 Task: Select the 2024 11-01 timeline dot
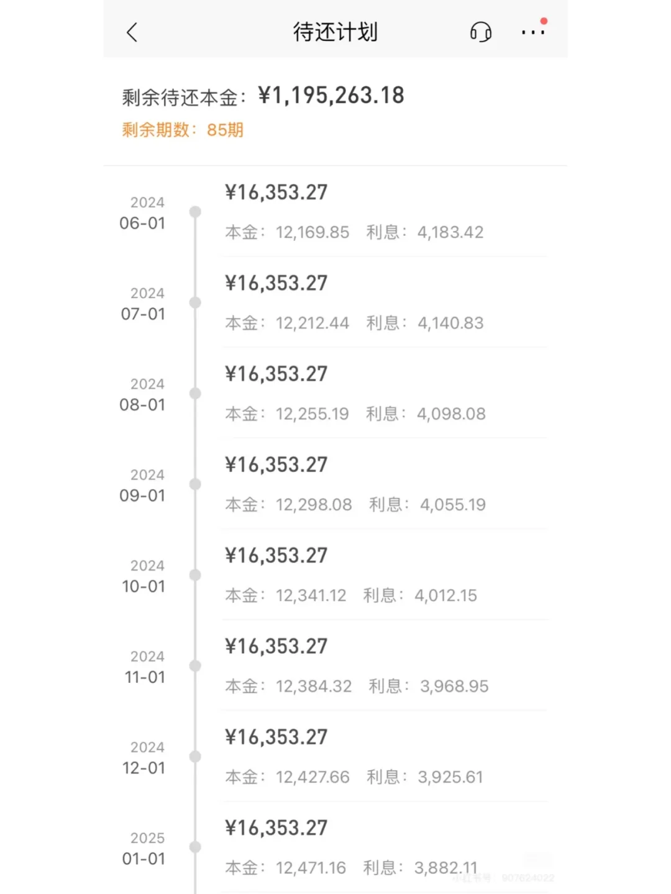coord(195,666)
